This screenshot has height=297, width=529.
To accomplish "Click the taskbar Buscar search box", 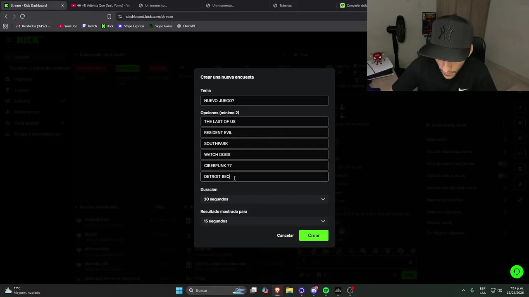I will 217,290.
